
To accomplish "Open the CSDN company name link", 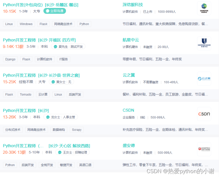I will click(128, 110).
